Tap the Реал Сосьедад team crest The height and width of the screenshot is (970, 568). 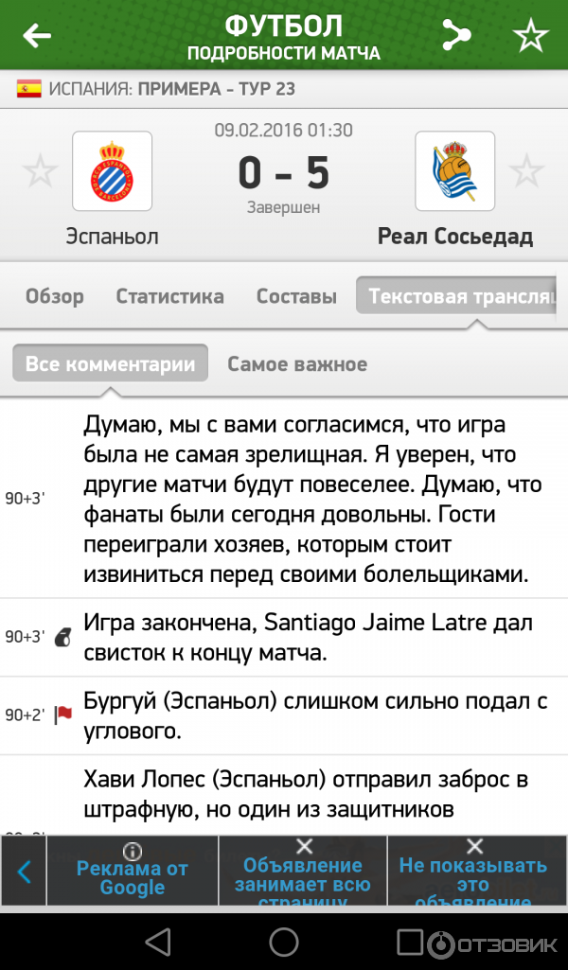point(454,171)
